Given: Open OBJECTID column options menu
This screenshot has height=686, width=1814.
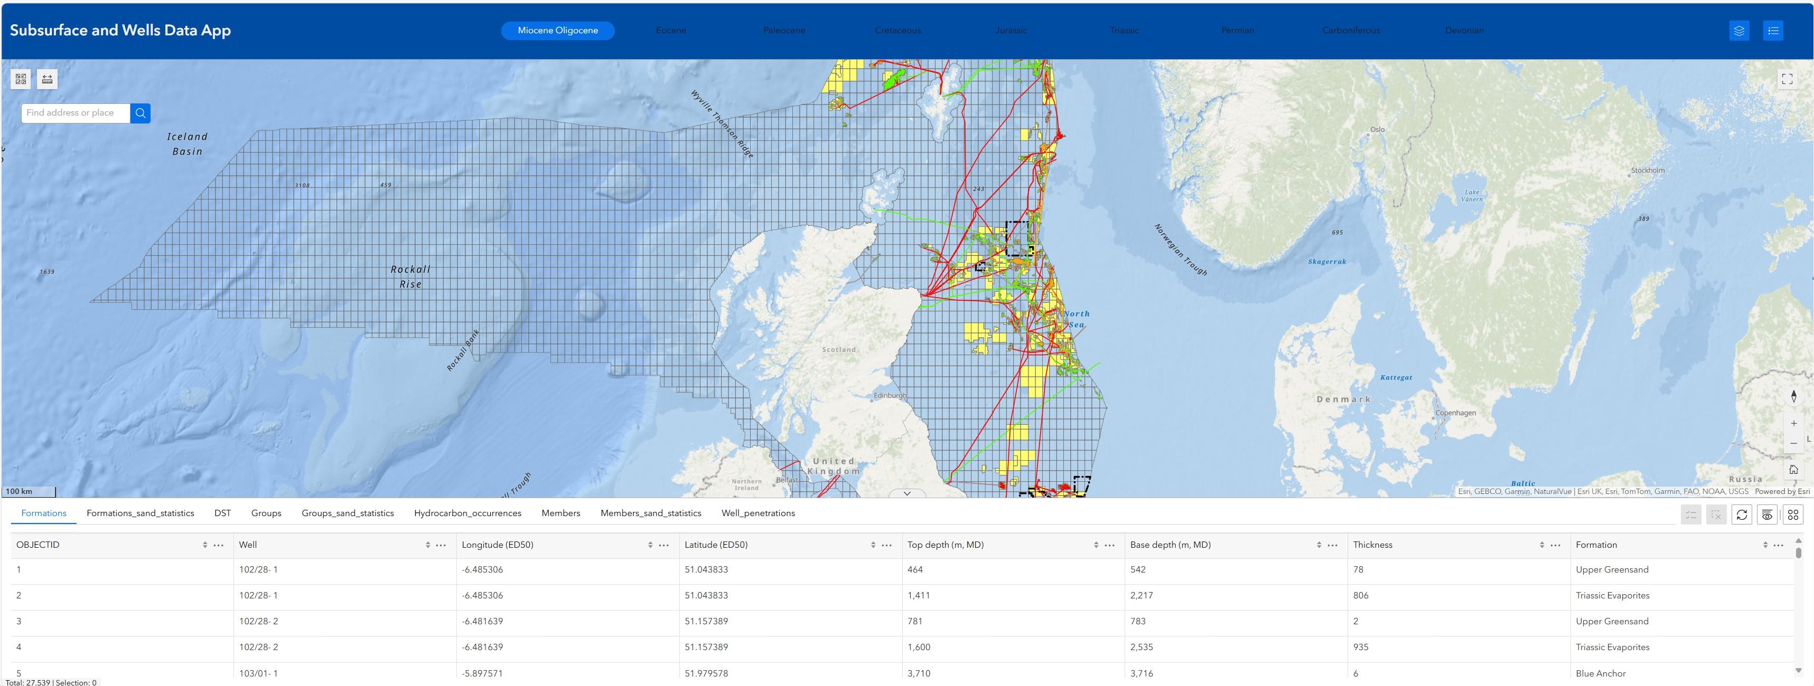Looking at the screenshot, I should point(218,545).
